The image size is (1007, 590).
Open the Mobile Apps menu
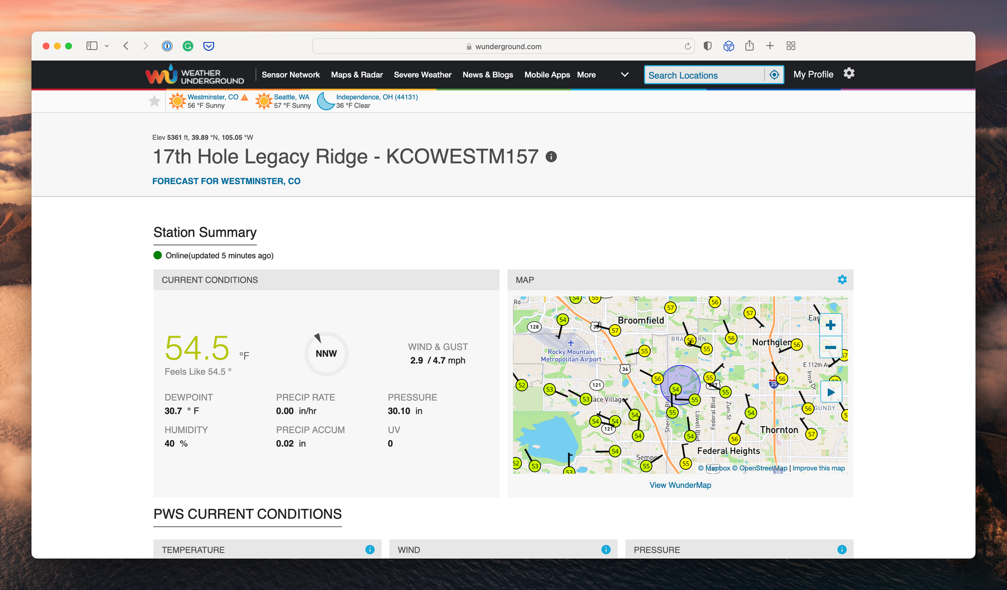[x=547, y=74]
